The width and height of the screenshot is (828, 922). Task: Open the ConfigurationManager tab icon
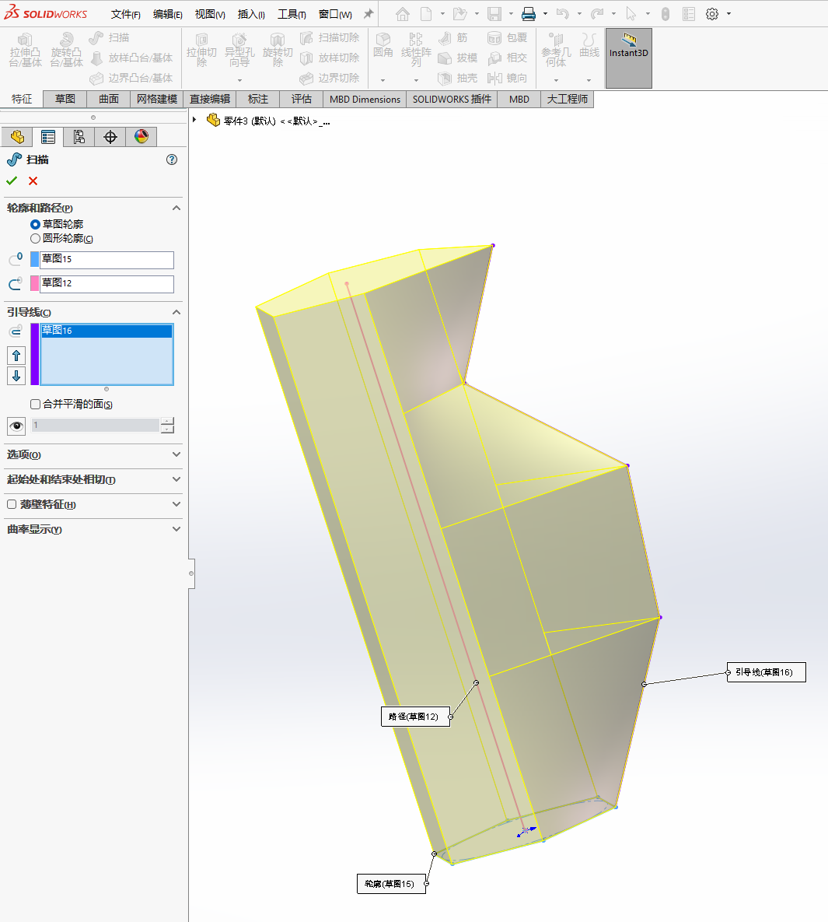click(x=79, y=137)
